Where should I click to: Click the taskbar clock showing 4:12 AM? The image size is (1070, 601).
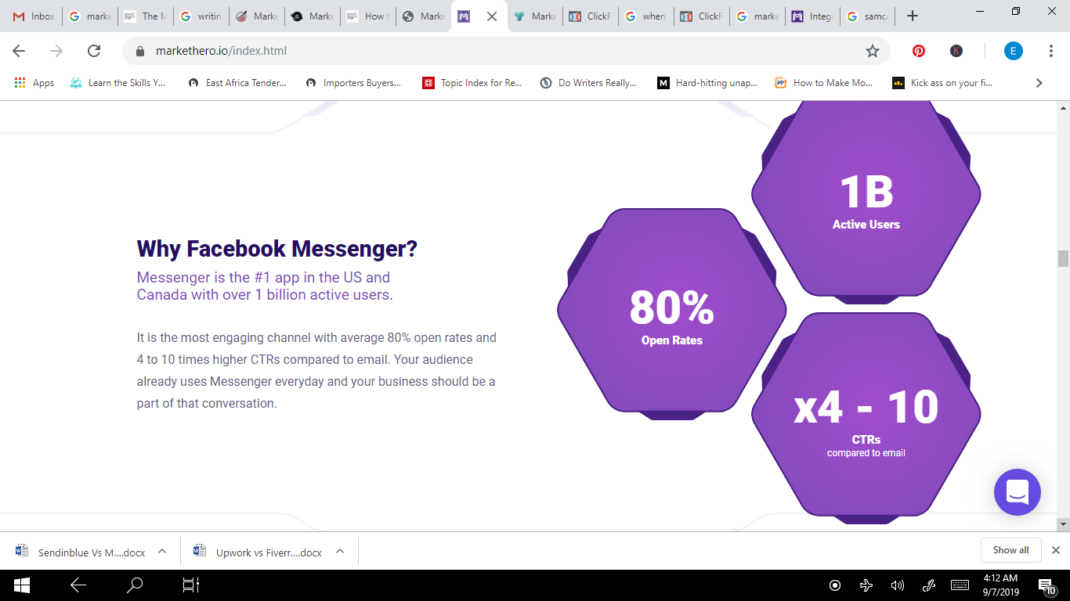1000,585
